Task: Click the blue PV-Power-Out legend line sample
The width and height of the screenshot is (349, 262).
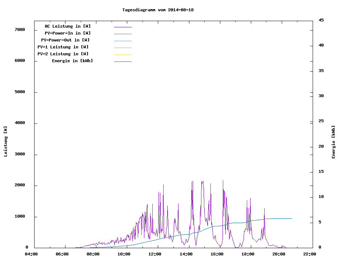Action: pyautogui.click(x=123, y=41)
